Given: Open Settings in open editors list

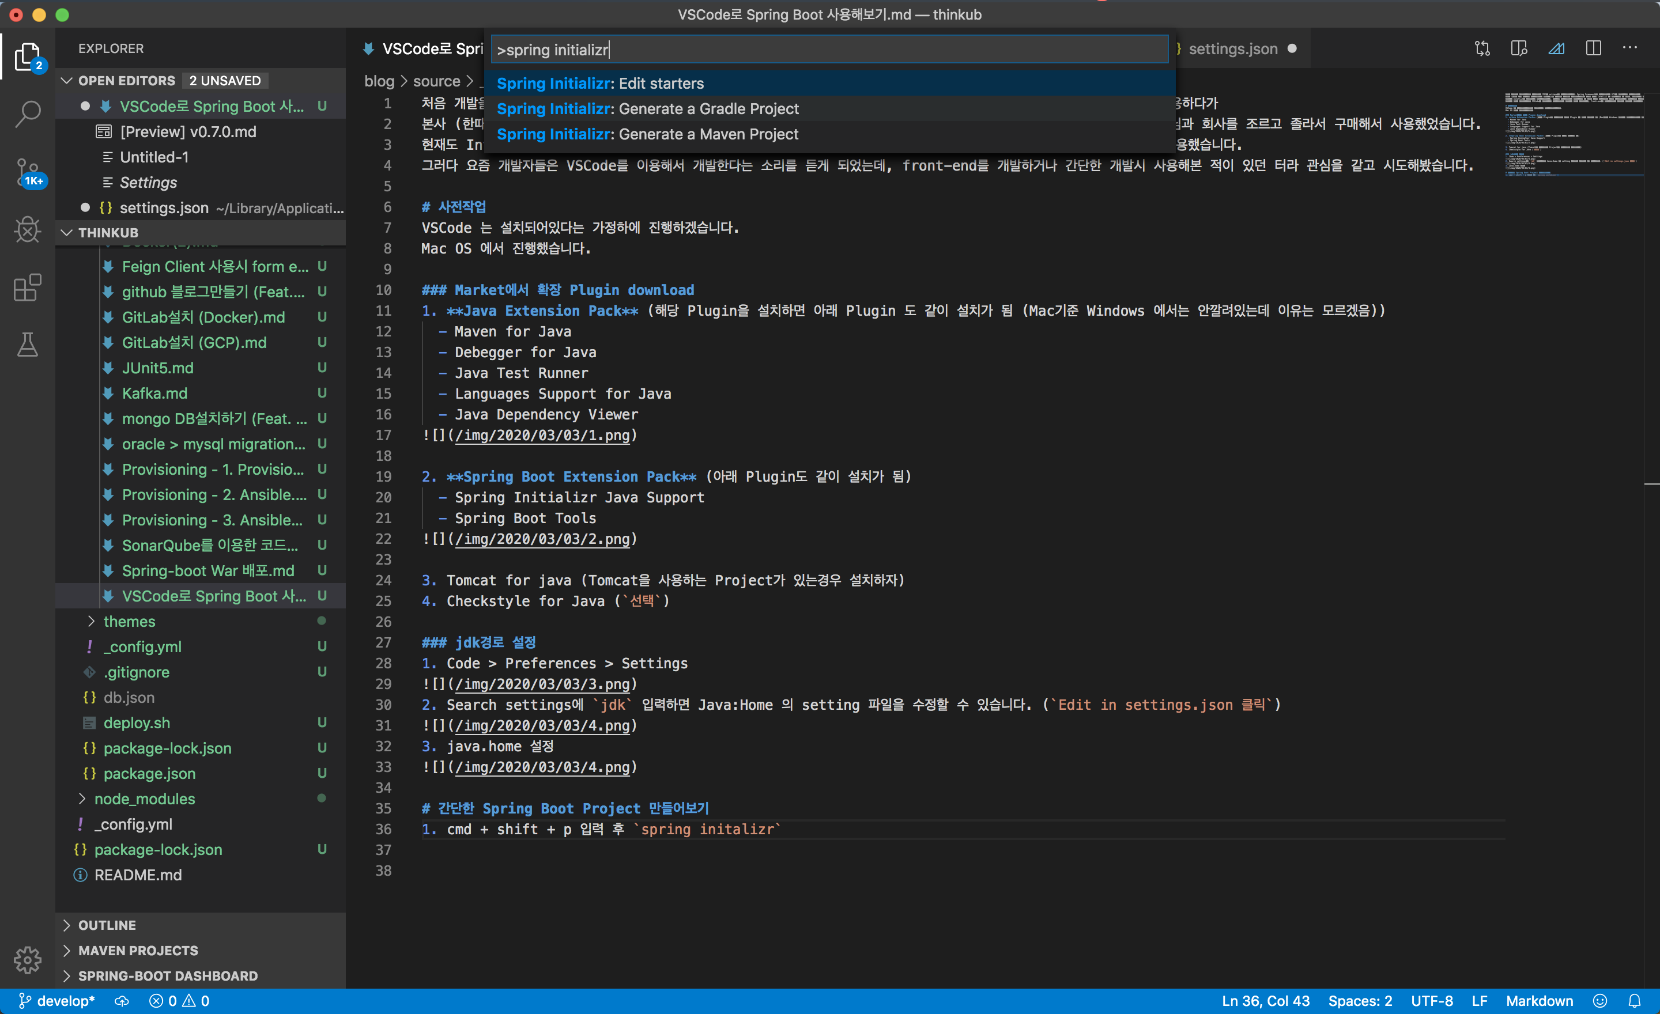Looking at the screenshot, I should click(x=200, y=183).
